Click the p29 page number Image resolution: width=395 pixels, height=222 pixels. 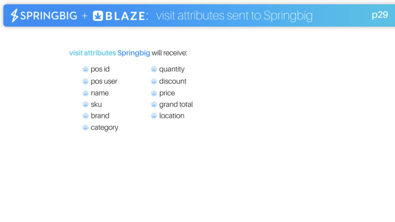click(380, 15)
